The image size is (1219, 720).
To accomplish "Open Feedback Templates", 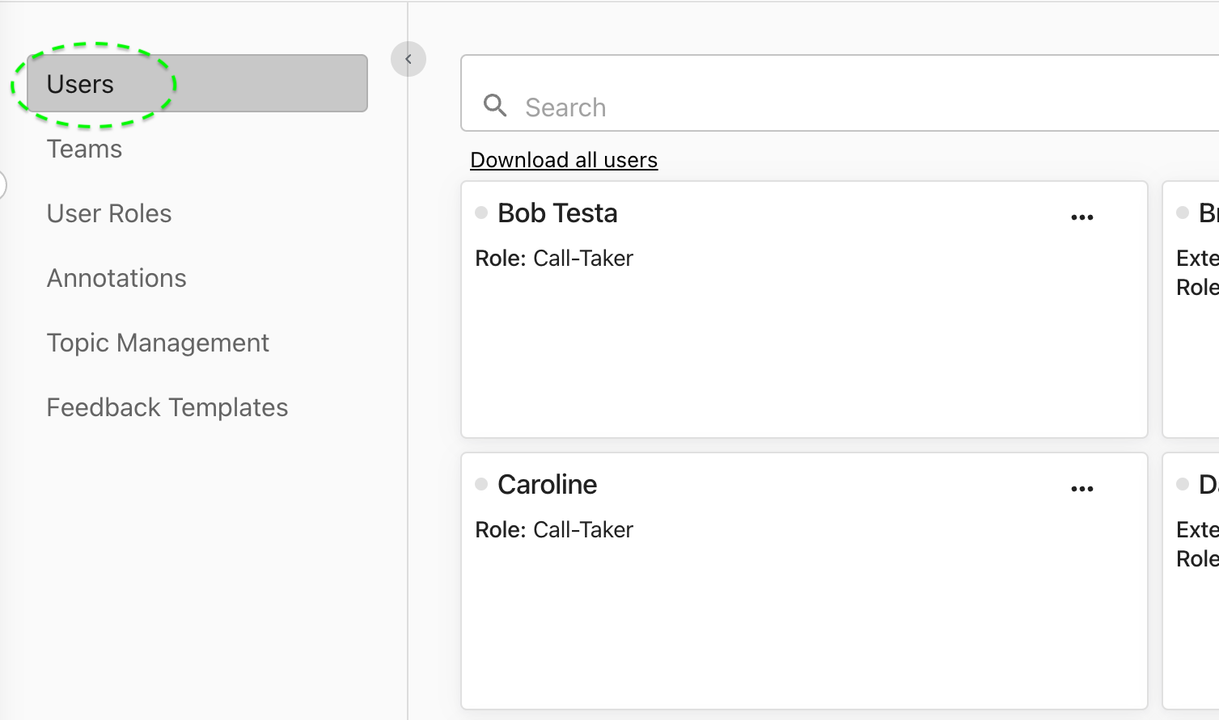I will click(167, 407).
